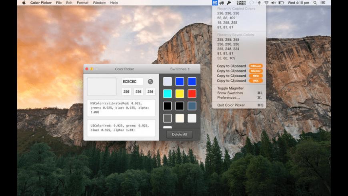Select Copy to Clipboard for HEX
Image resolution: width=348 pixels, height=196 pixels.
[231, 80]
